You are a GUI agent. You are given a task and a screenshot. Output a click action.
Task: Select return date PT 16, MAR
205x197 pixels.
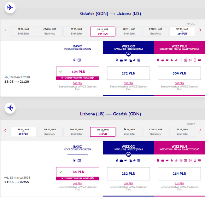(x=182, y=132)
